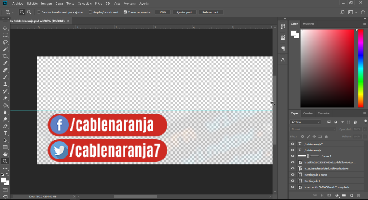Open the Relleno value dropdown

point(364,137)
